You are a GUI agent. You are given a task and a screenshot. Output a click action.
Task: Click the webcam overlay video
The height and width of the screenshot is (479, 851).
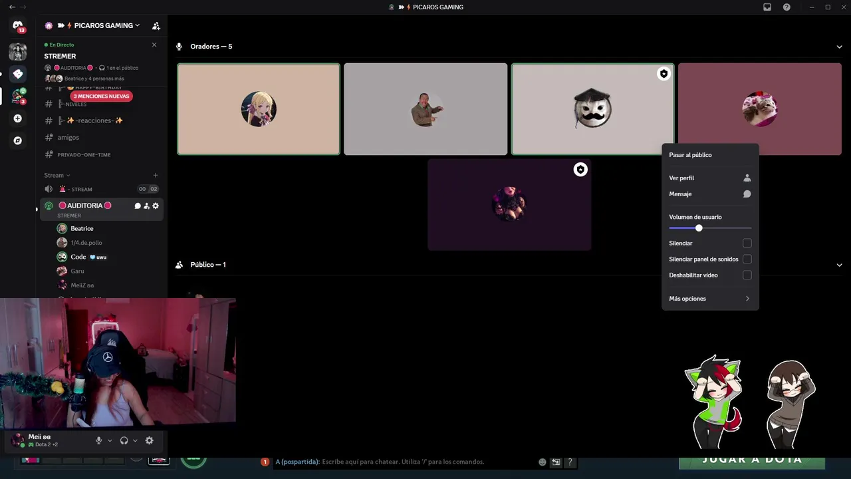118,362
